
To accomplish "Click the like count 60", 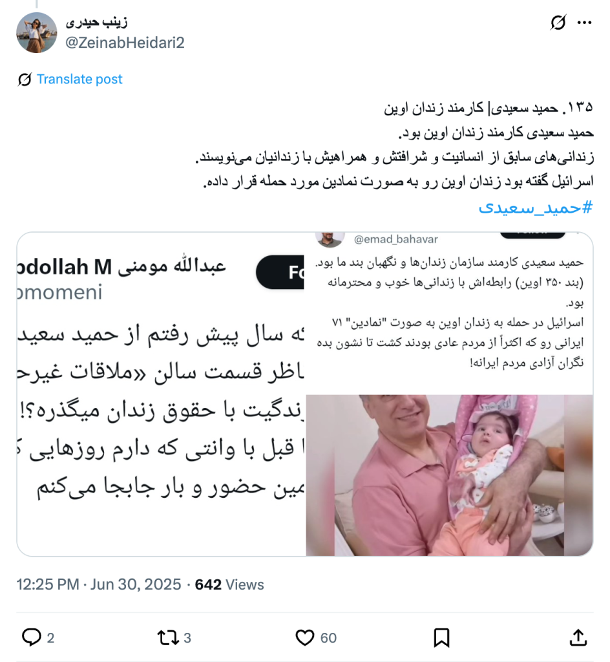I will point(328,638).
